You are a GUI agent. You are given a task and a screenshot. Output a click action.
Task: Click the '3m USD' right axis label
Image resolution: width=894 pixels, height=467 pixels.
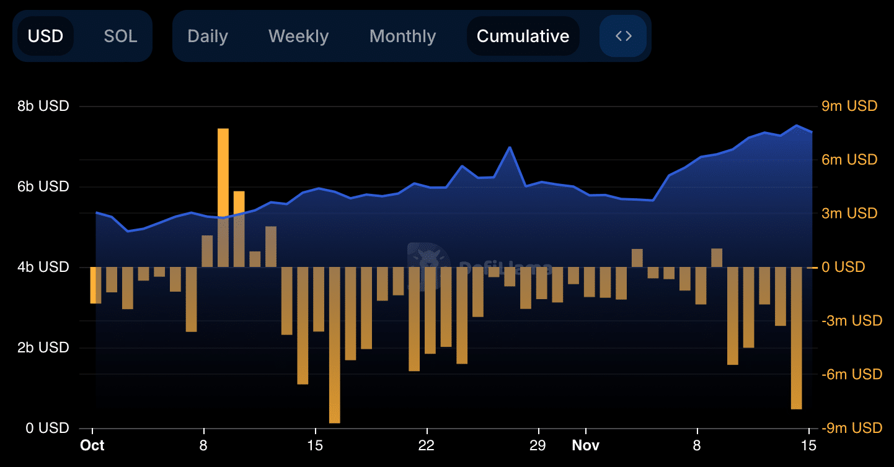click(x=849, y=213)
